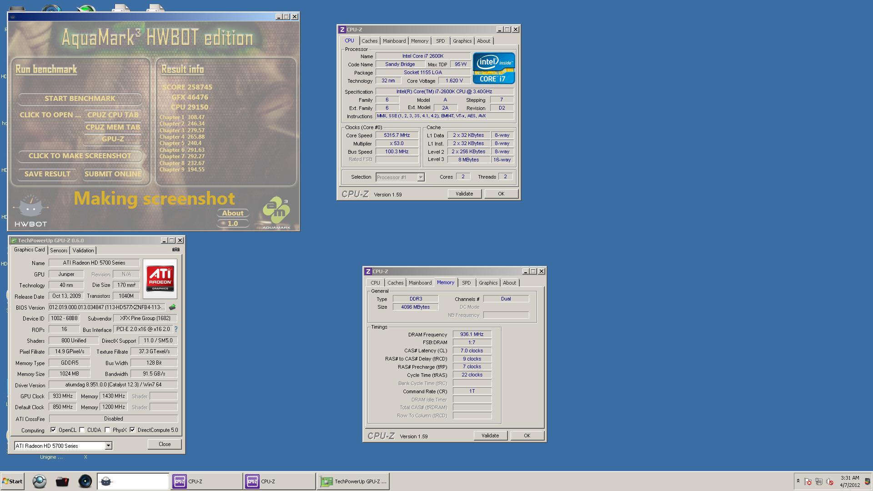The image size is (873, 491).
Task: Click the dark round quick launch icon
Action: pos(85,481)
